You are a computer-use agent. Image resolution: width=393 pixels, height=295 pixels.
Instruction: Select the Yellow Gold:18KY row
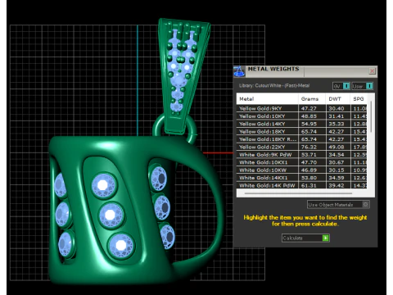click(x=301, y=131)
